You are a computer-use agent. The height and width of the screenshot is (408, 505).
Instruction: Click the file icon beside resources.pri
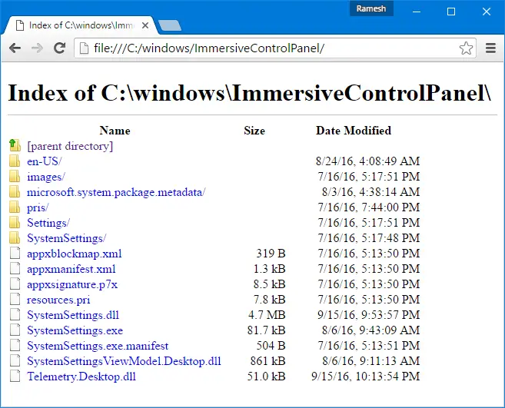pos(15,300)
